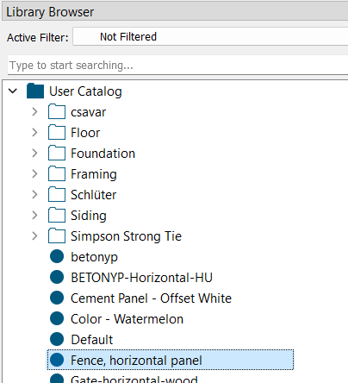Expand the Foundation folder
Screen dimensions: 348x383
point(34,153)
